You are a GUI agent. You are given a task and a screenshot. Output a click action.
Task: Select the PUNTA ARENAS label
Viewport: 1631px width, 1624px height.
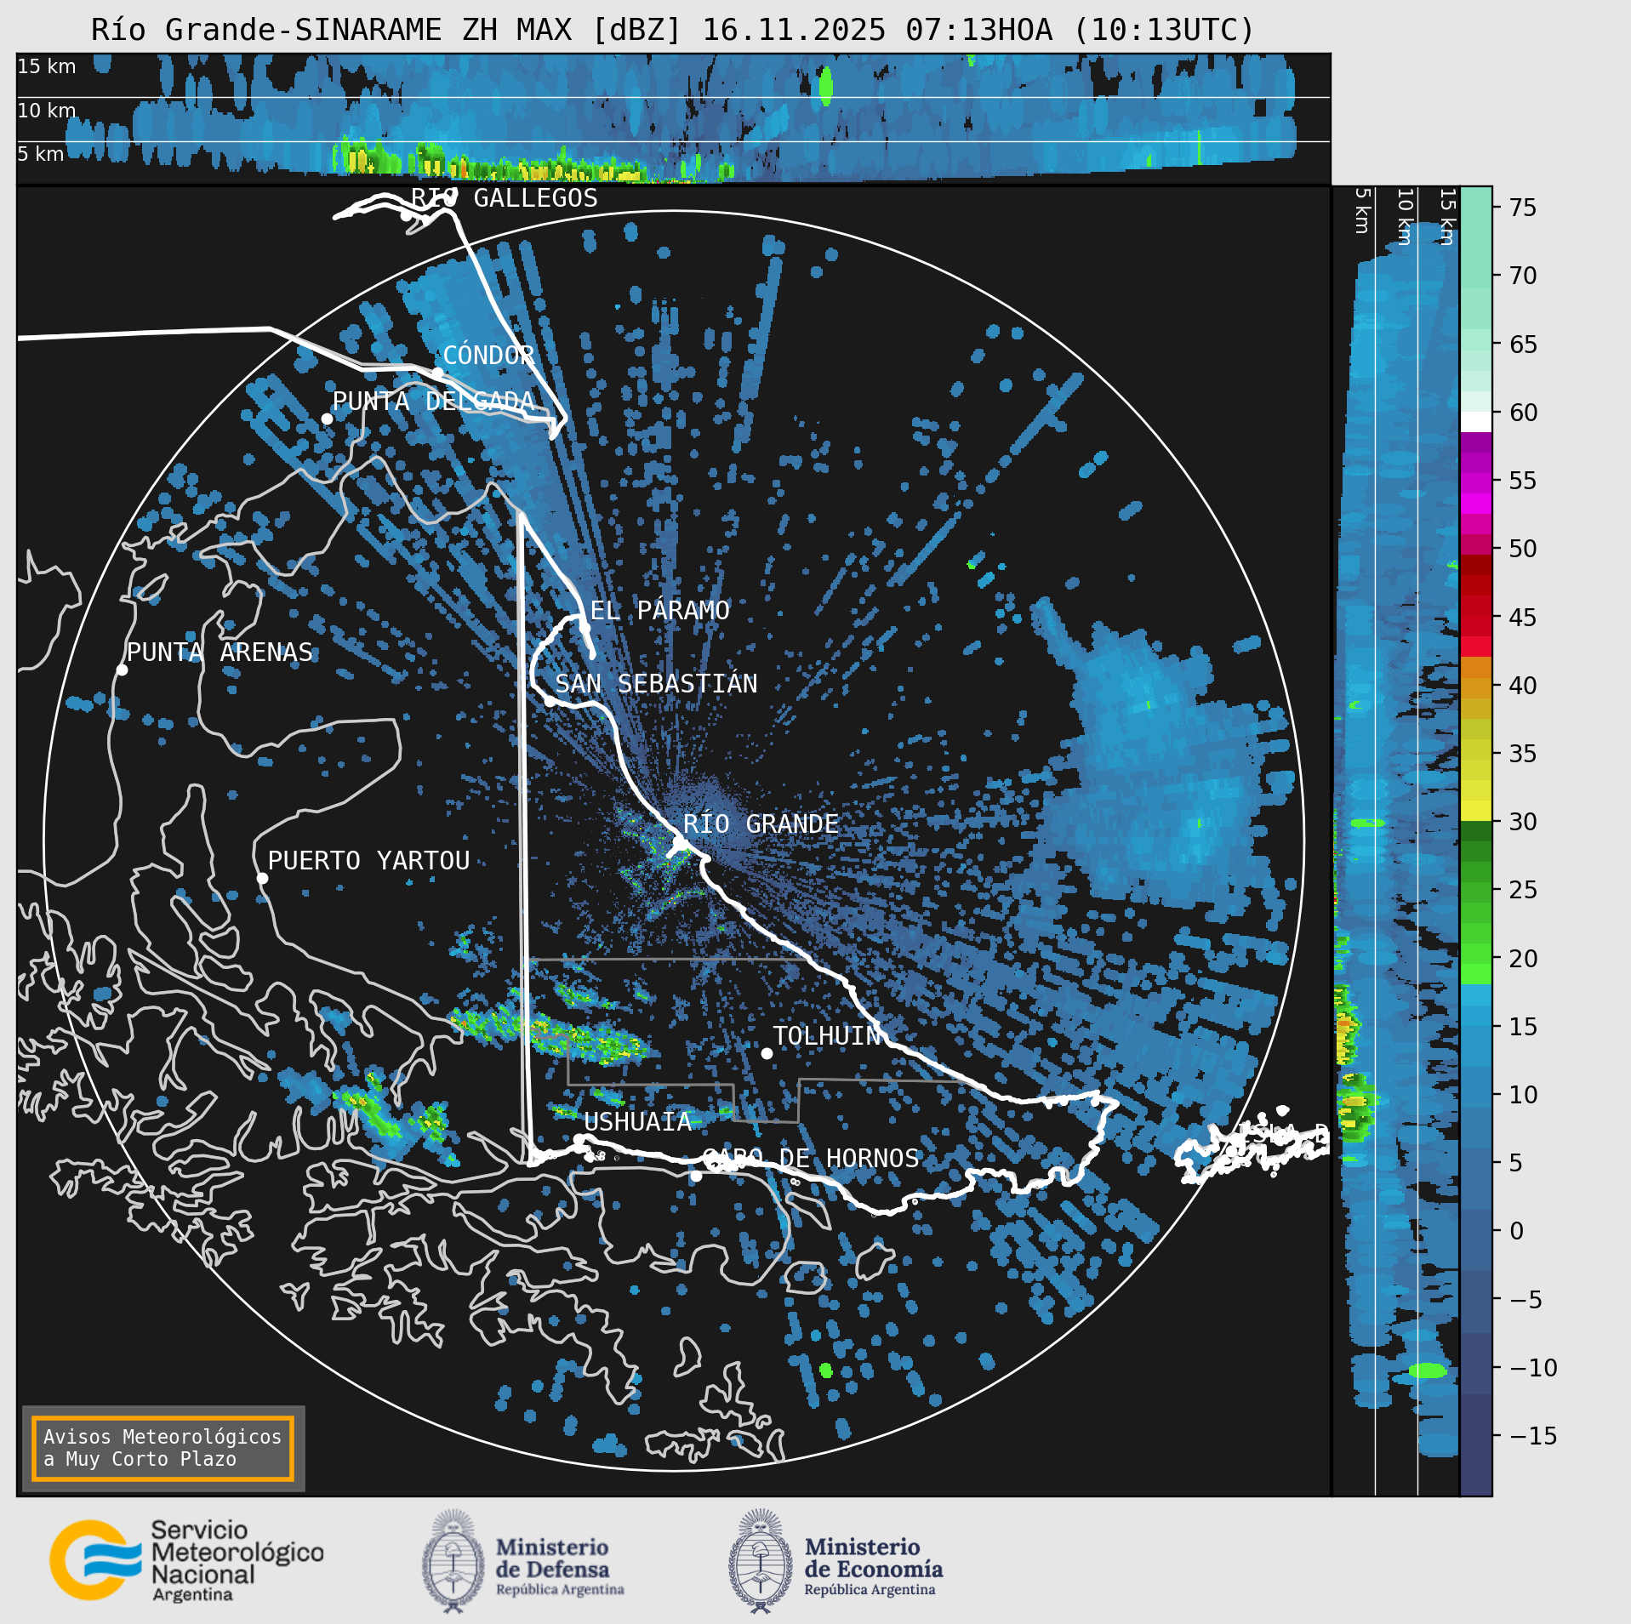[x=220, y=652]
